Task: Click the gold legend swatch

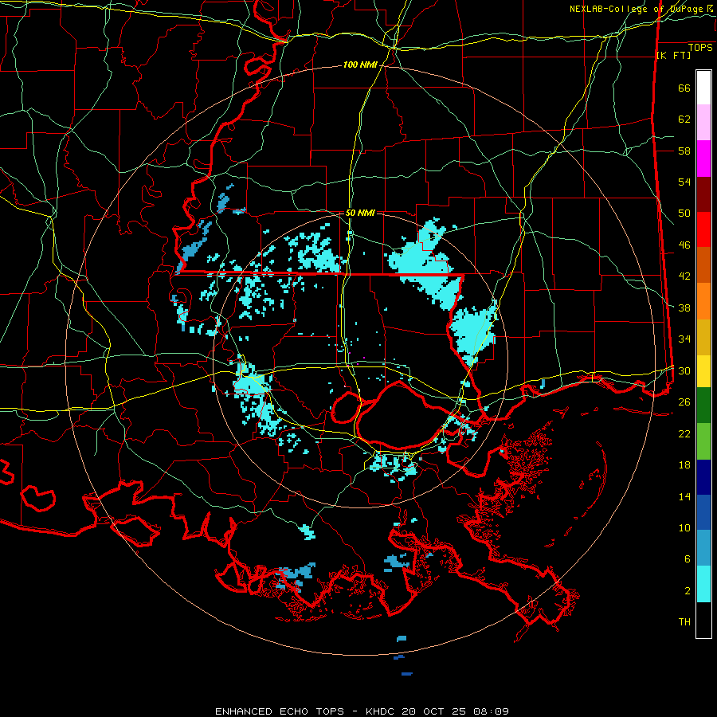Action: point(703,337)
